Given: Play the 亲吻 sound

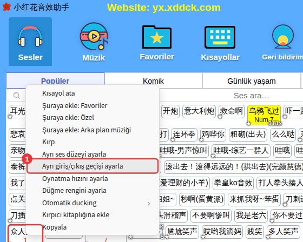Looking at the screenshot, I should [17, 151].
